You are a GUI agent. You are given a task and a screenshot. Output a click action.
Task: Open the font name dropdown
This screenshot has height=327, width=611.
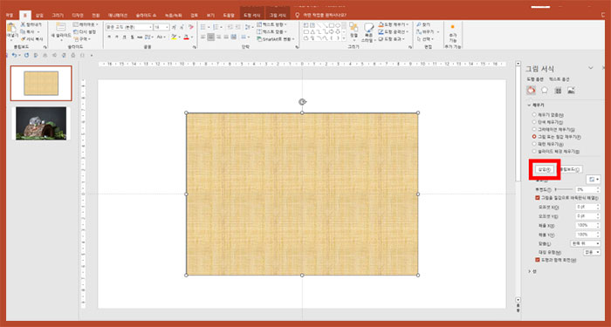click(150, 27)
